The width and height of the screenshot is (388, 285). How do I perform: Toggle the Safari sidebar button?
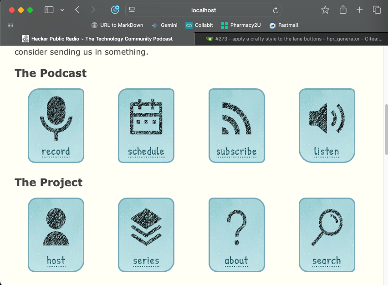(49, 10)
